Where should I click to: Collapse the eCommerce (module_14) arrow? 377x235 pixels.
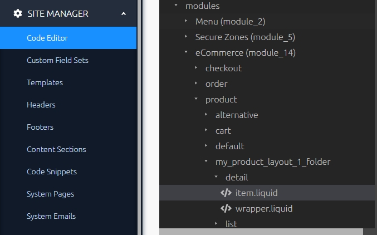tap(186, 53)
